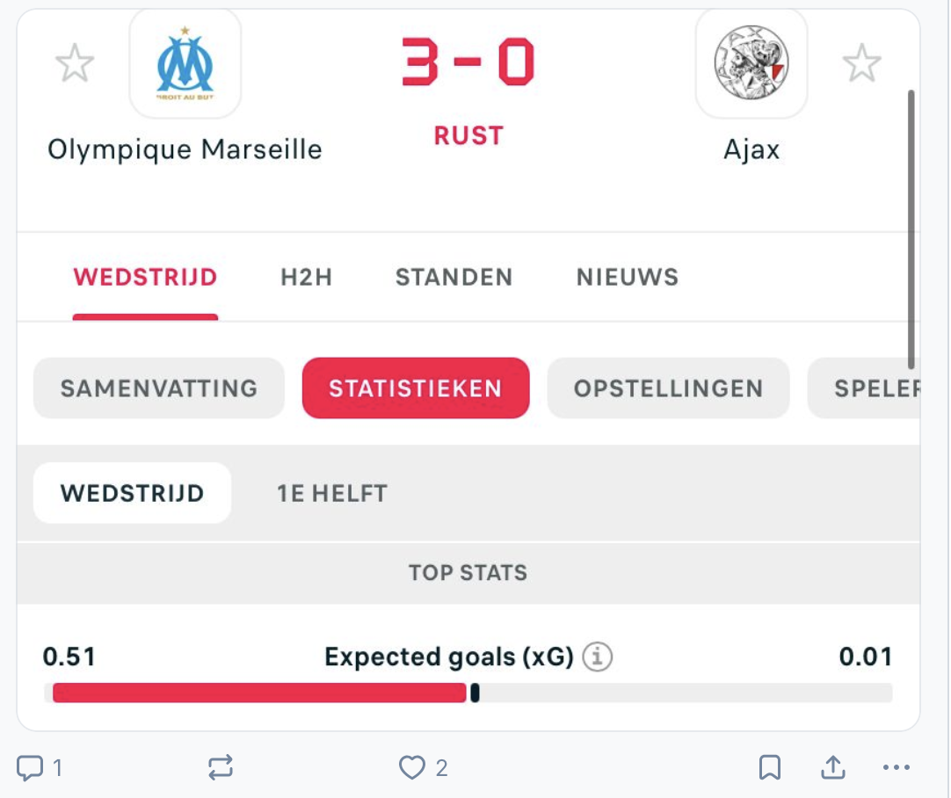Image resolution: width=951 pixels, height=798 pixels.
Task: Open the xG info icon
Action: pos(598,657)
